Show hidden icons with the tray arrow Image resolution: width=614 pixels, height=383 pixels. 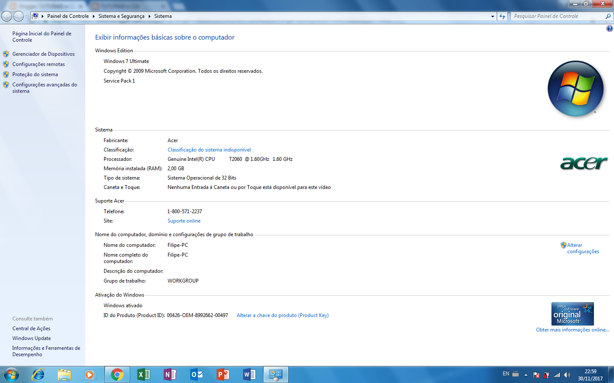coord(526,375)
